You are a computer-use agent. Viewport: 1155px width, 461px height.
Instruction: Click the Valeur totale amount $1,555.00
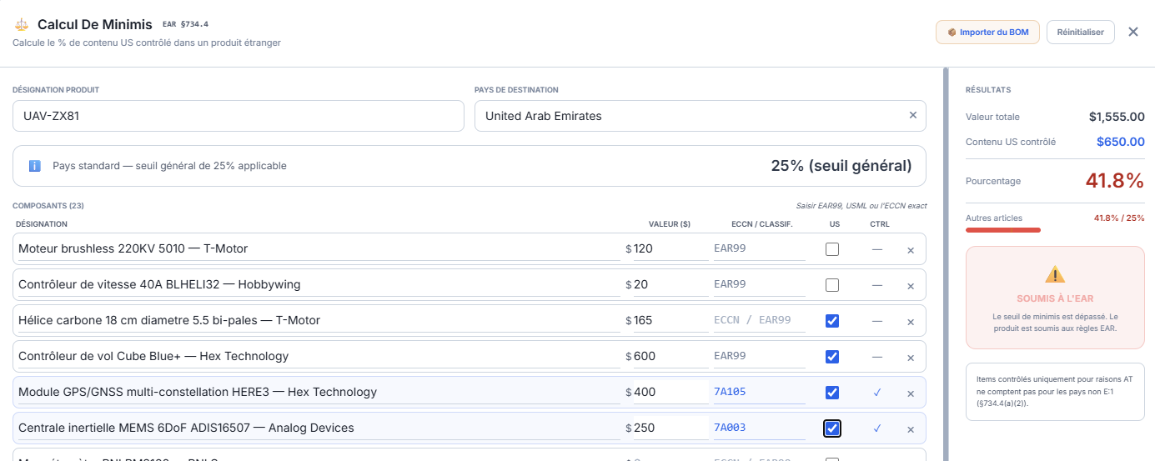[1117, 117]
